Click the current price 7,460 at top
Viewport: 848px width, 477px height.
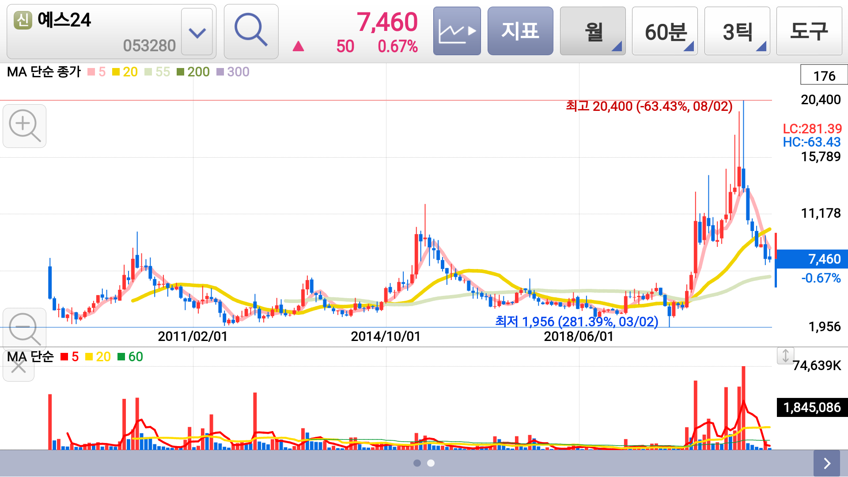click(387, 22)
